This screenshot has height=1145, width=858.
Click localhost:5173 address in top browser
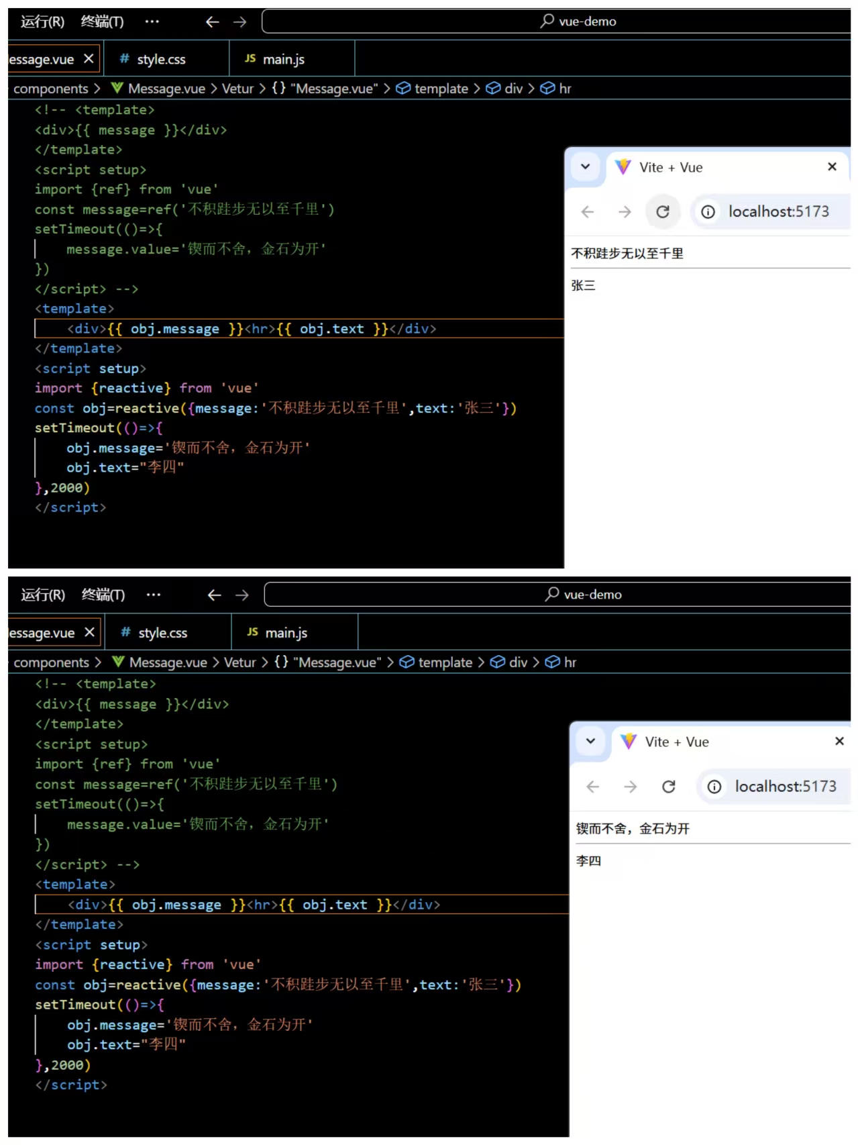(x=779, y=211)
